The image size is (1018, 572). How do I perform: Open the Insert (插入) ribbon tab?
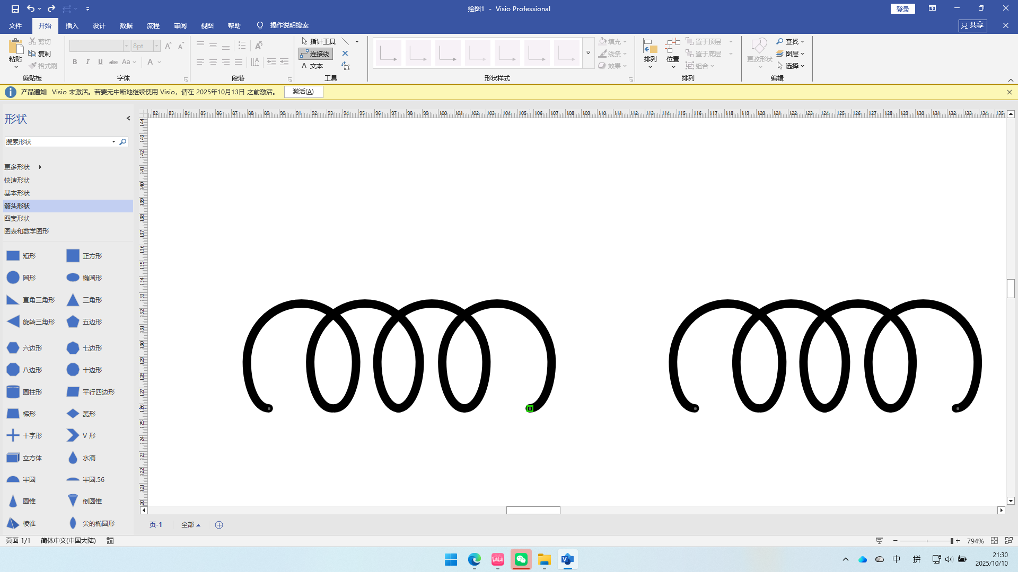pyautogui.click(x=72, y=25)
